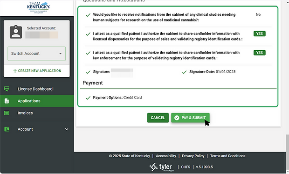Click the CHFS label in footer
Viewport: 289px width, 174px height.
[x=186, y=167]
